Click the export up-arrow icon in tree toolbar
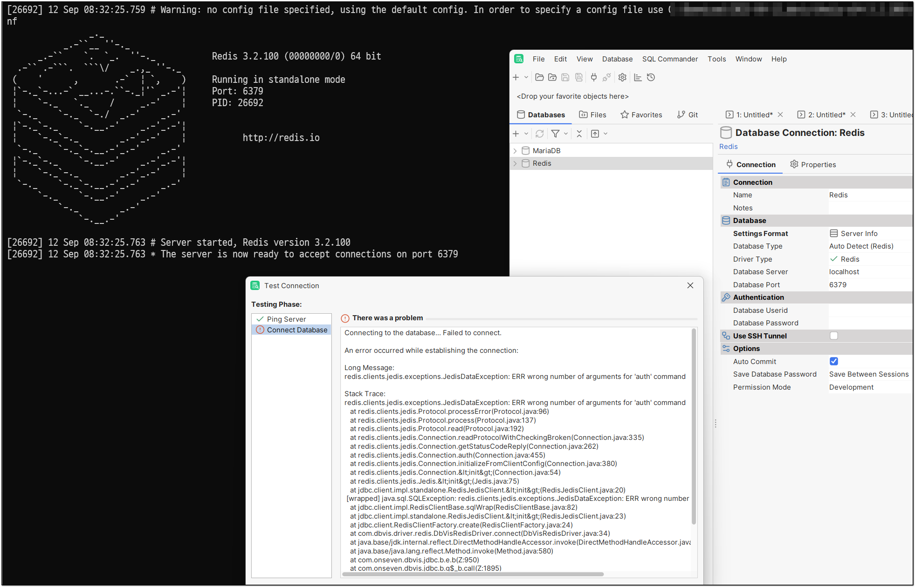This screenshot has height=587, width=915. [x=595, y=134]
